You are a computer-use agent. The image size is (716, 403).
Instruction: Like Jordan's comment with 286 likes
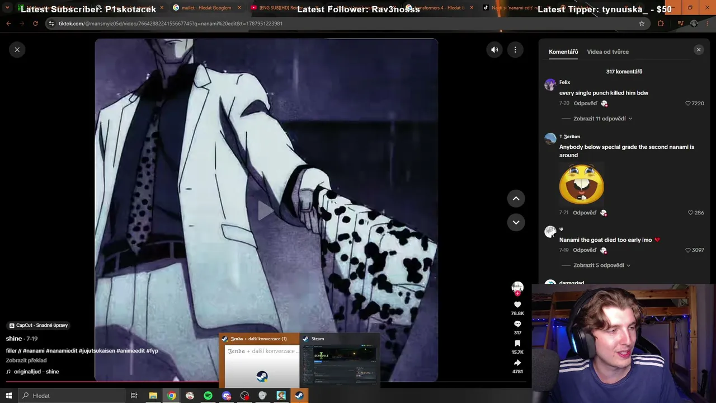[x=691, y=213]
